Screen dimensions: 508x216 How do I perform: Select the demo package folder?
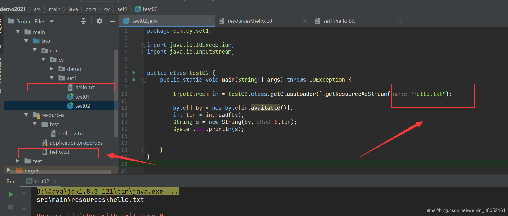(70, 69)
